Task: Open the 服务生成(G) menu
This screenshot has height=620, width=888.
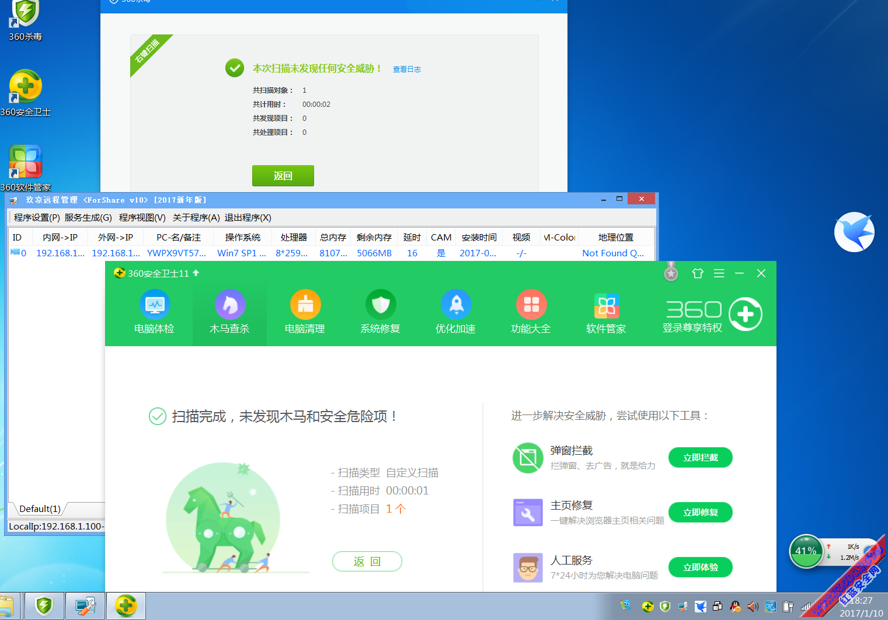Action: (88, 218)
